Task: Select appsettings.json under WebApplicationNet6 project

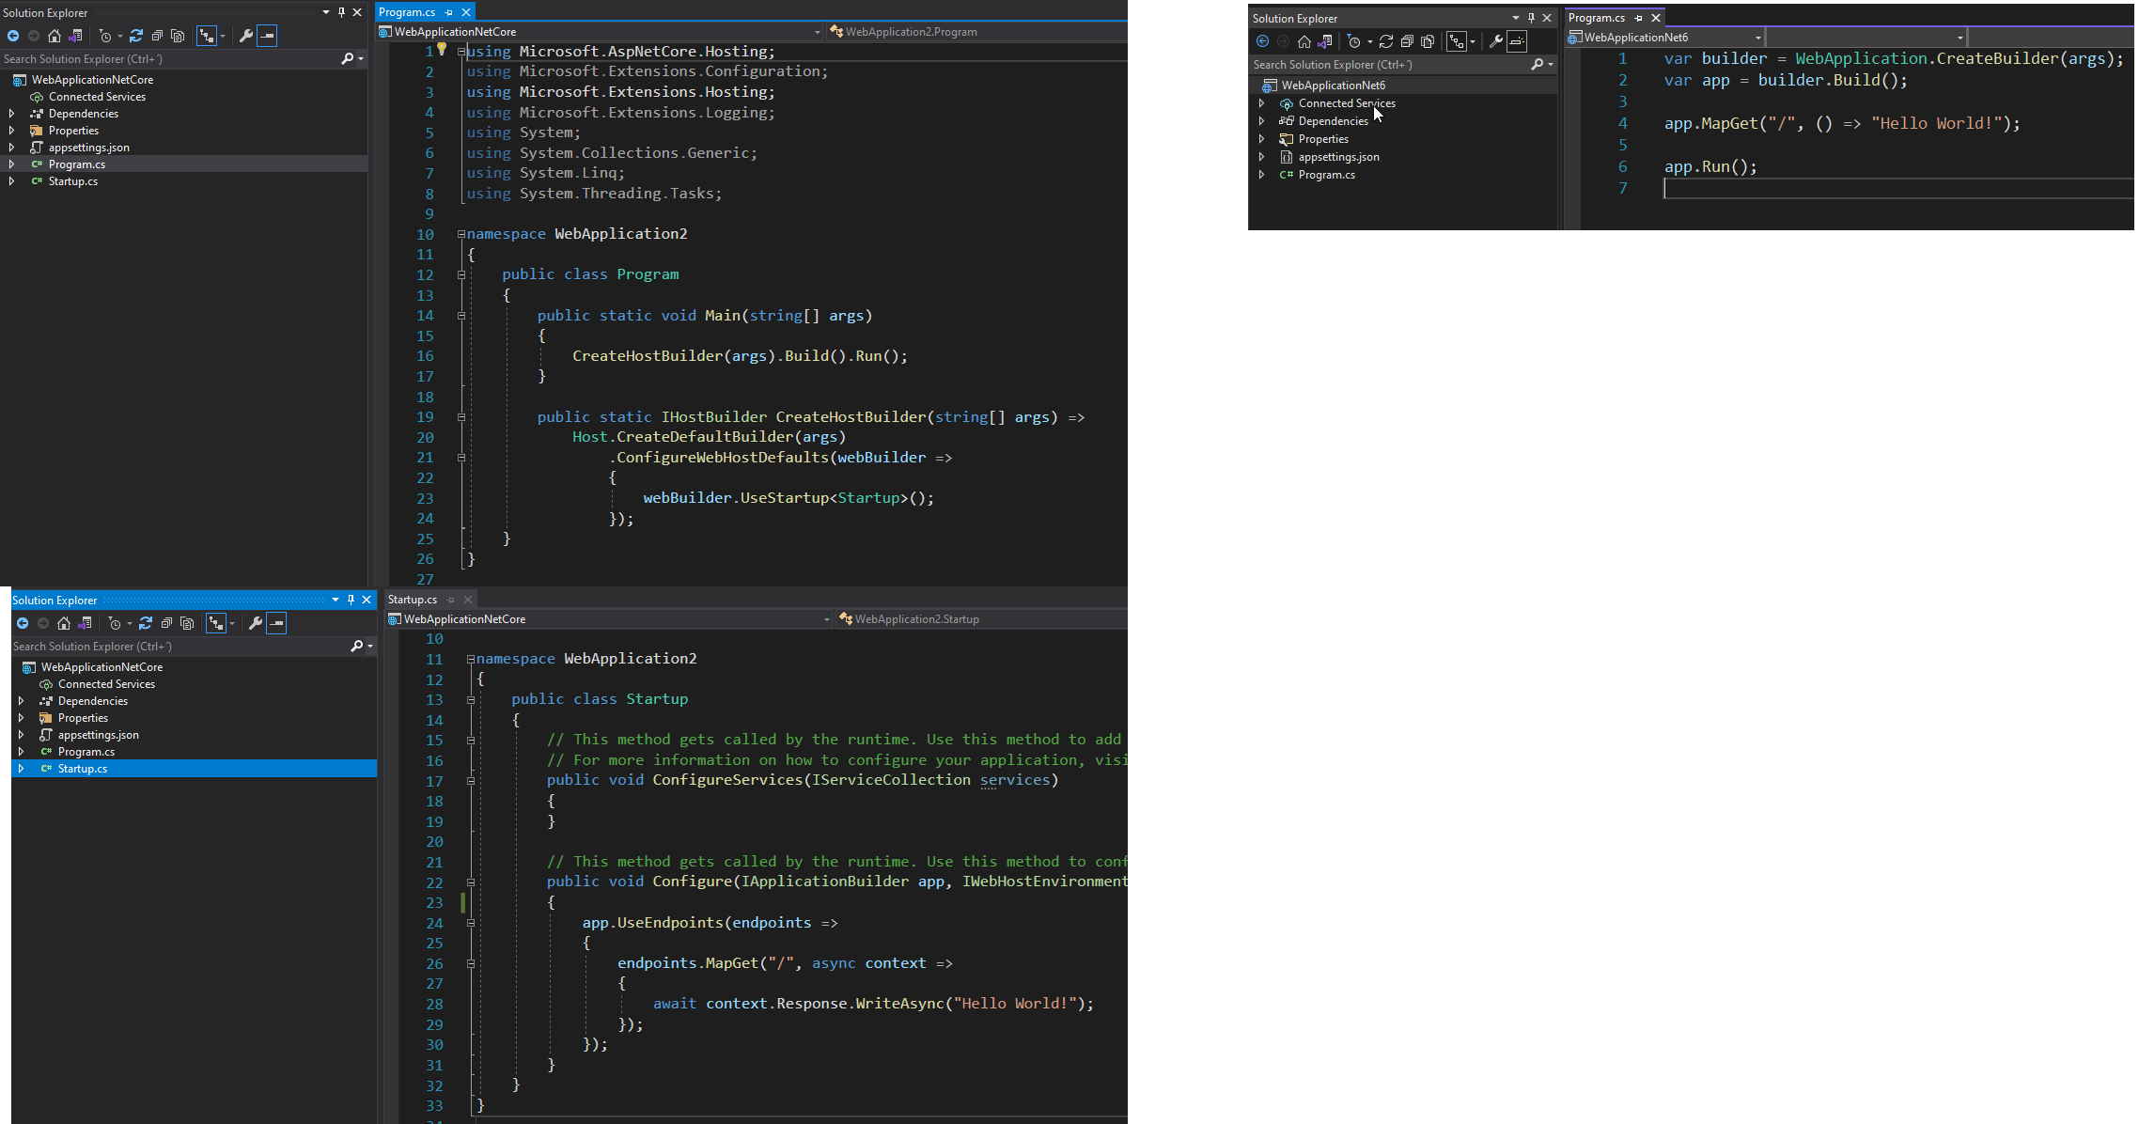Action: 1338,157
